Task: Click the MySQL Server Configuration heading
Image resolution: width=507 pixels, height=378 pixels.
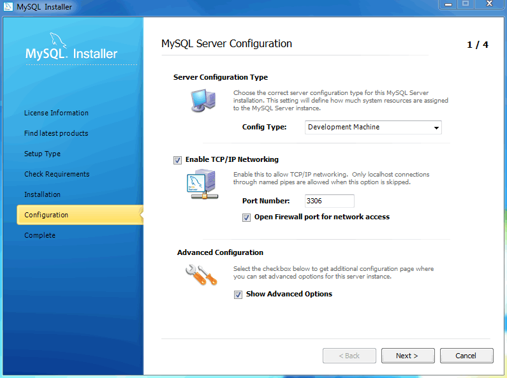Action: [226, 43]
